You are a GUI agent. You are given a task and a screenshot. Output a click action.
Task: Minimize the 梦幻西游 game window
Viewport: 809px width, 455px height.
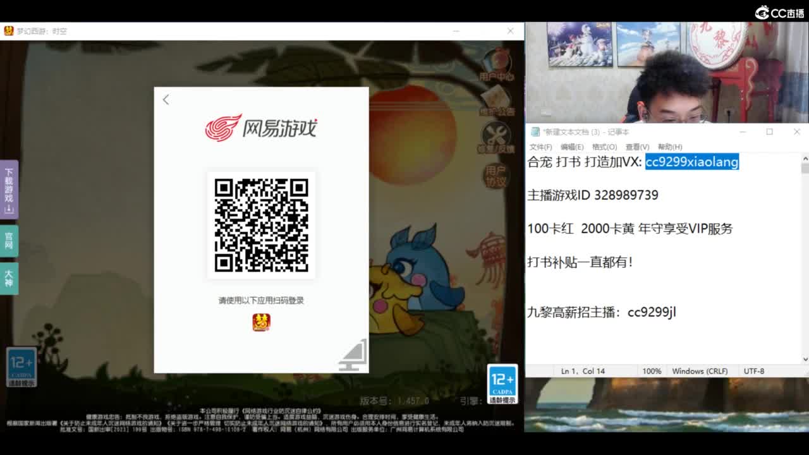[457, 30]
